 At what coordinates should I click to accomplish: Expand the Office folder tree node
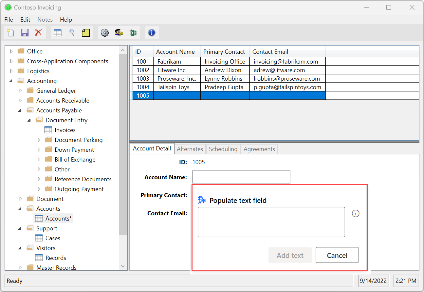click(x=12, y=51)
